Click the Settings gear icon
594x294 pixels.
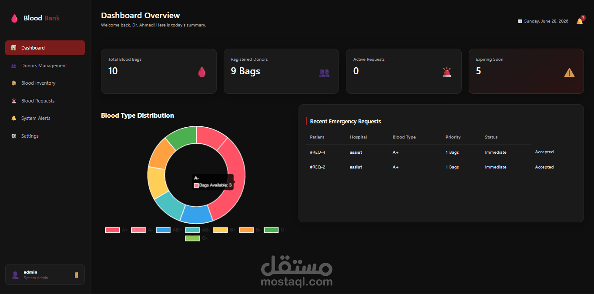[14, 136]
